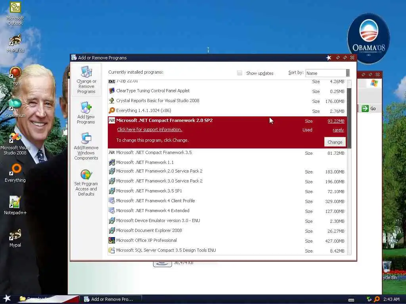
Task: Click the Crystal Reports Basic icon
Action: point(111,101)
